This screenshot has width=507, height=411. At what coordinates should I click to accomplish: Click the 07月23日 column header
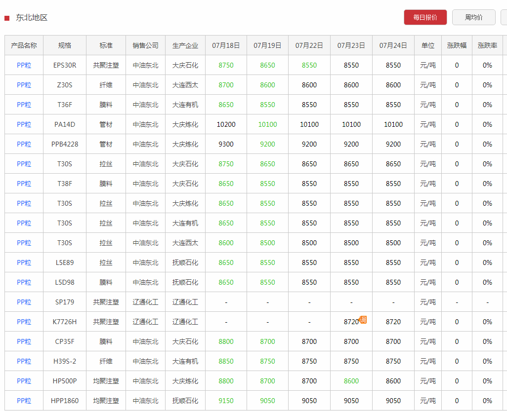pyautogui.click(x=351, y=45)
